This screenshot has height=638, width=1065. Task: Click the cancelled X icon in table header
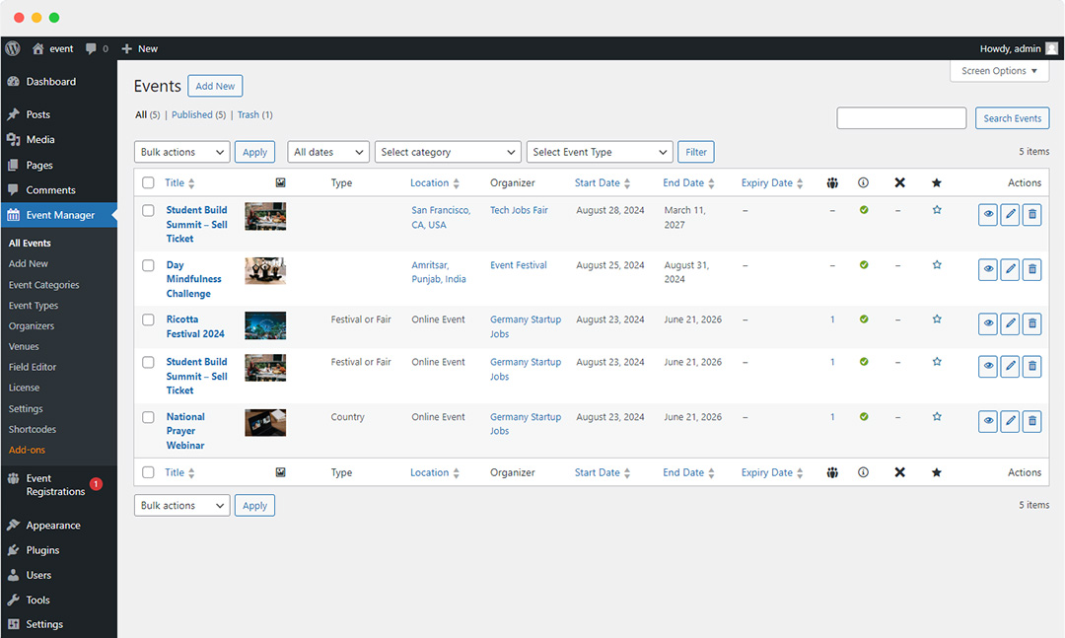pos(899,183)
